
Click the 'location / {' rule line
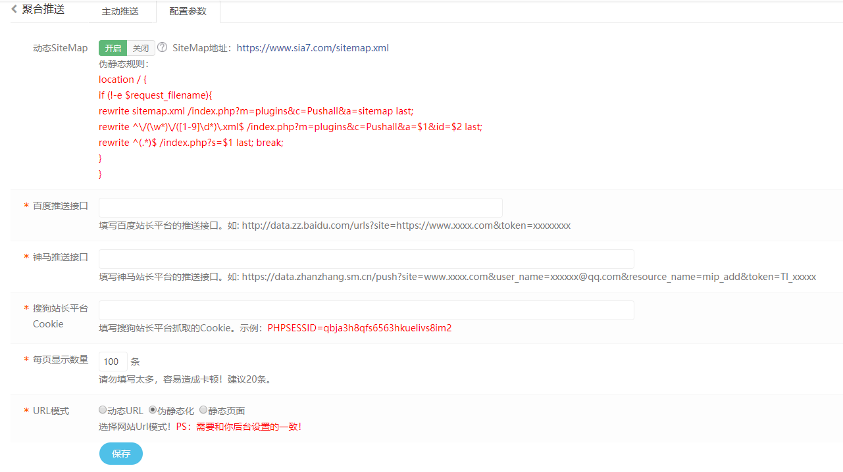coord(123,80)
